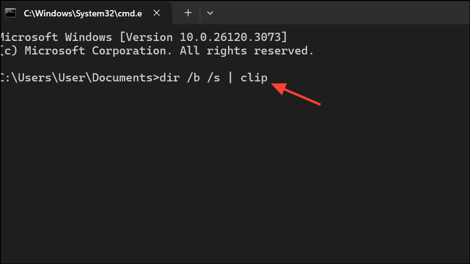Screen dimensions: 470x264
Task: Click the word "clip" in the command
Action: (254, 78)
